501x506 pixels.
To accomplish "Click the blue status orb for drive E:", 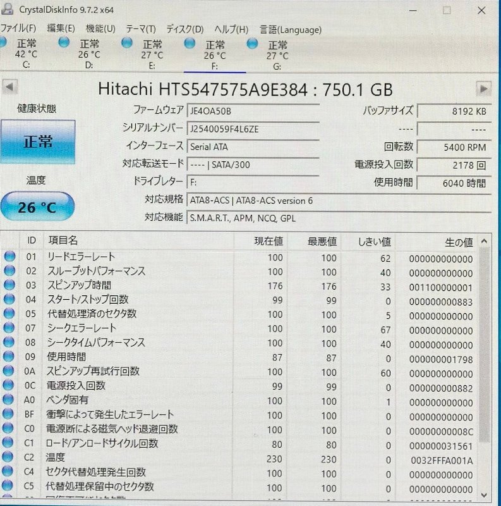I will click(127, 42).
